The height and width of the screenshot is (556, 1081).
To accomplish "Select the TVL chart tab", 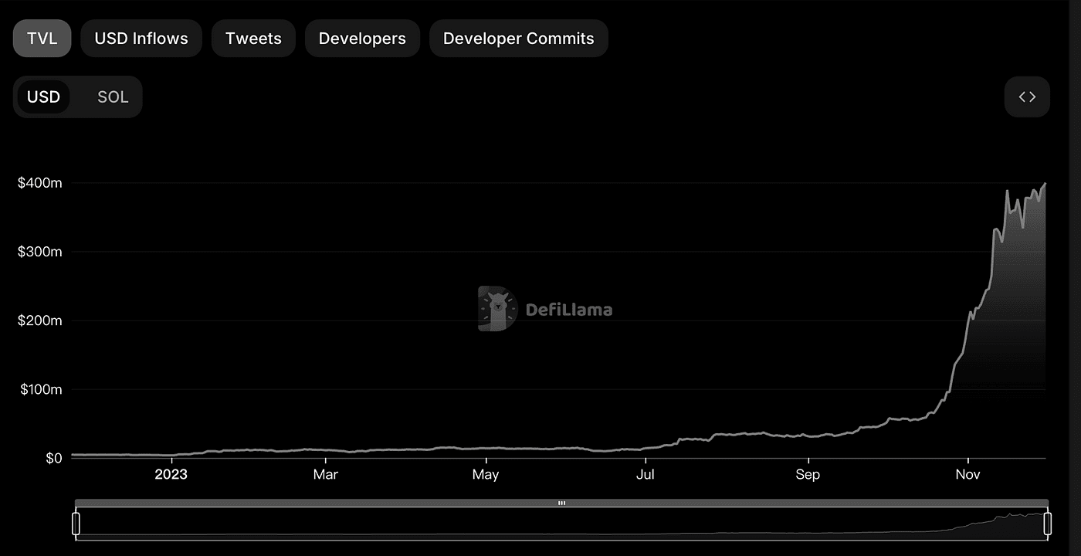I will click(x=42, y=39).
